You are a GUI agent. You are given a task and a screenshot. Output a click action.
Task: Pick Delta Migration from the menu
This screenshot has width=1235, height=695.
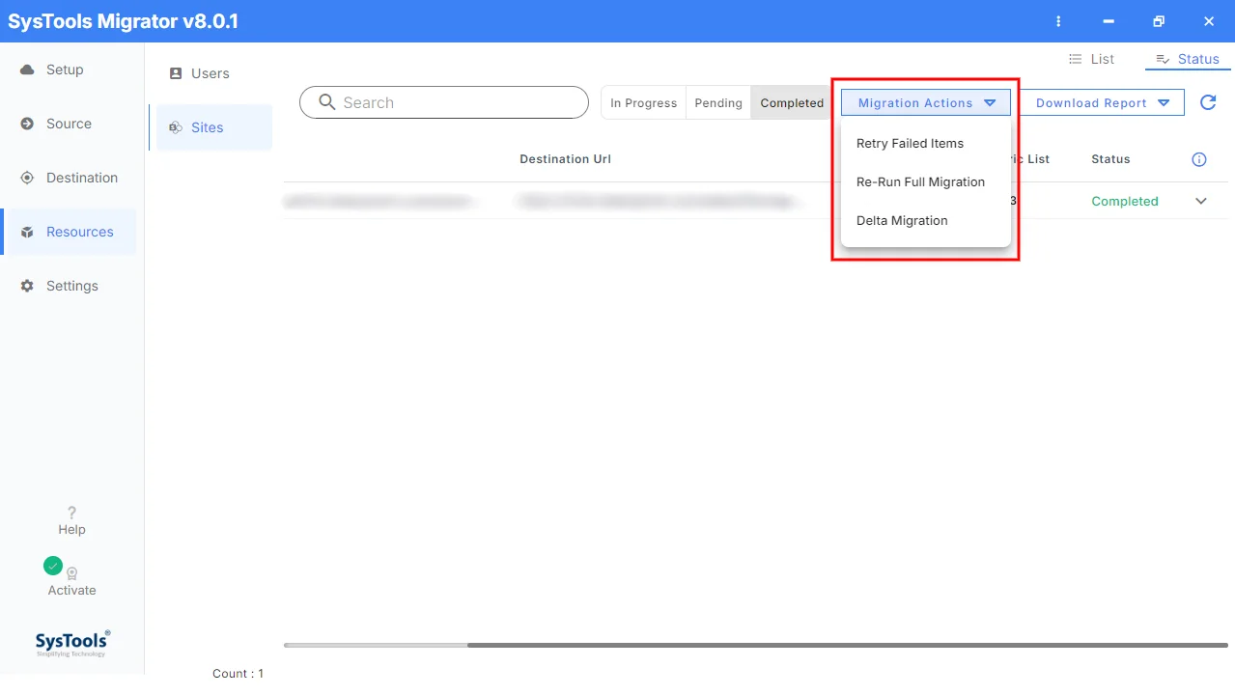tap(902, 220)
